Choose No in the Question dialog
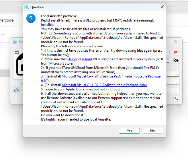The width and height of the screenshot is (188, 159). [152, 131]
